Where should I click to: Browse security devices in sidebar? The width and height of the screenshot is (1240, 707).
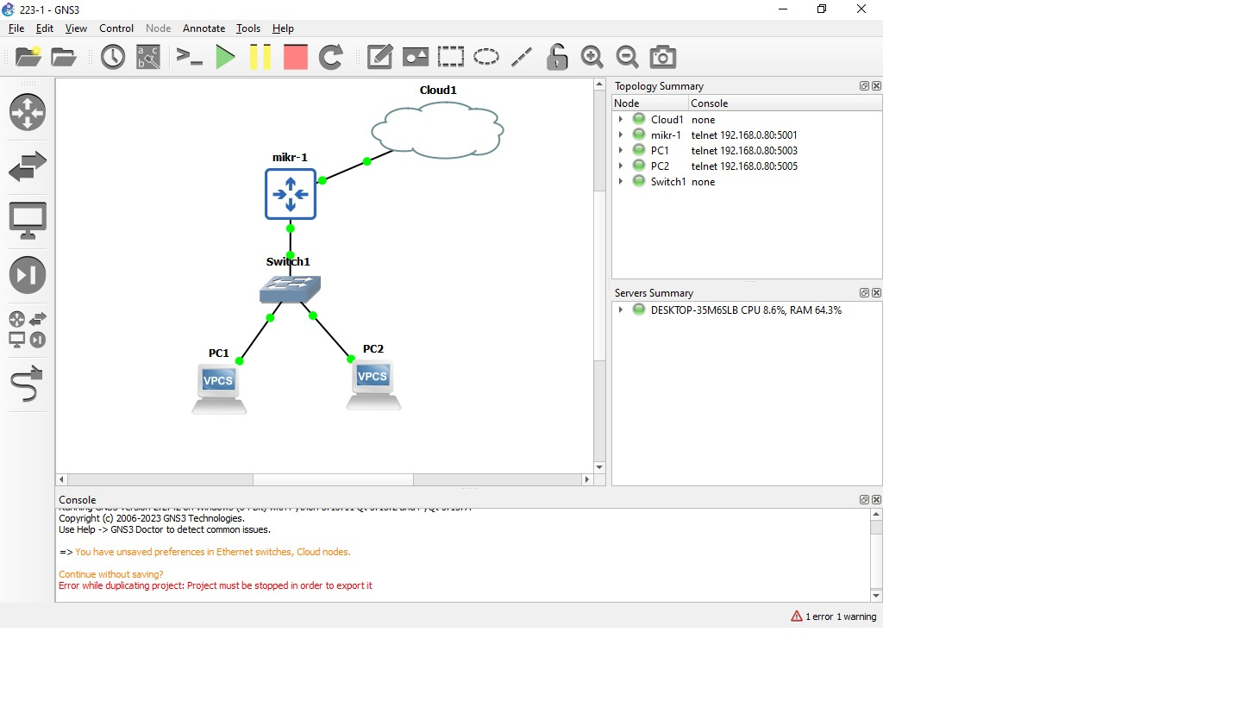click(28, 275)
